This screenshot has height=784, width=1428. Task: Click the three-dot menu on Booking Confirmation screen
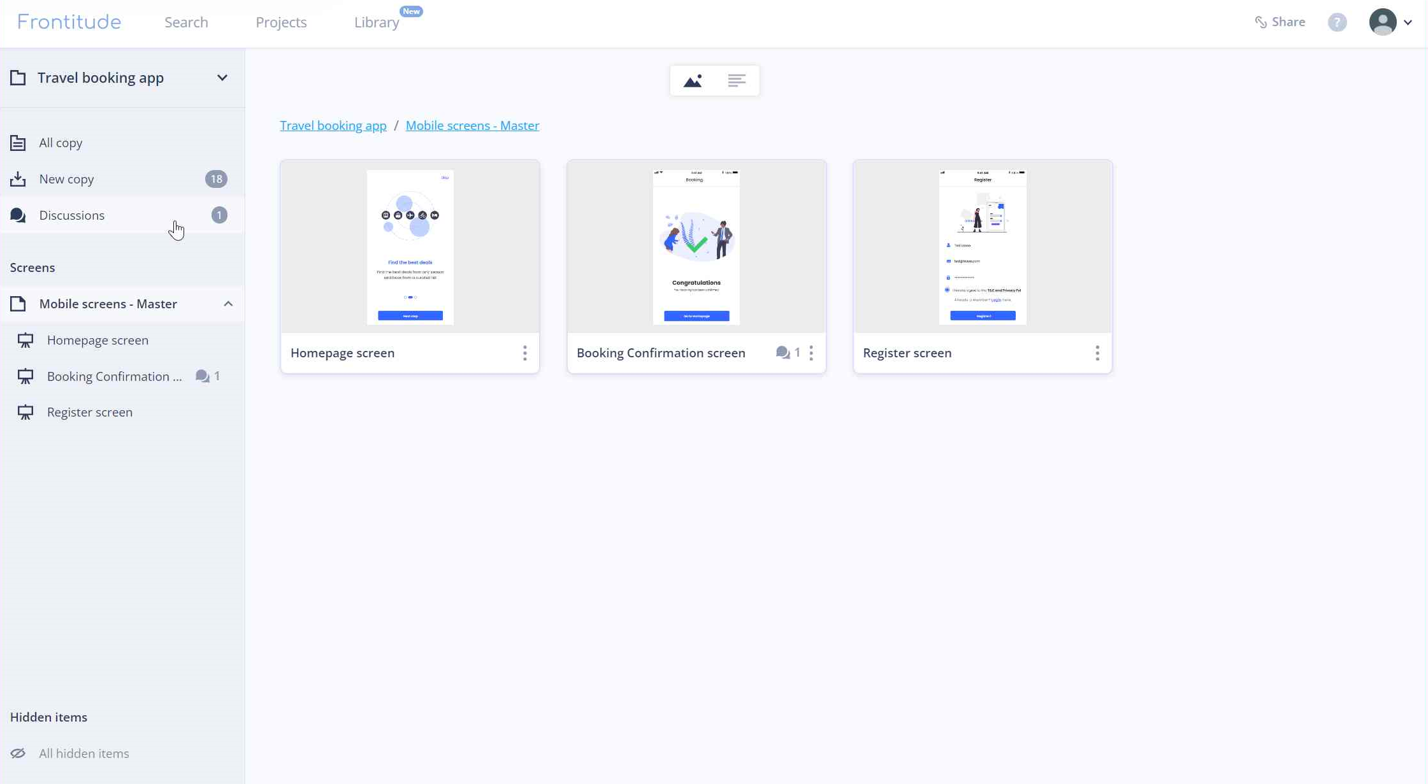811,352
